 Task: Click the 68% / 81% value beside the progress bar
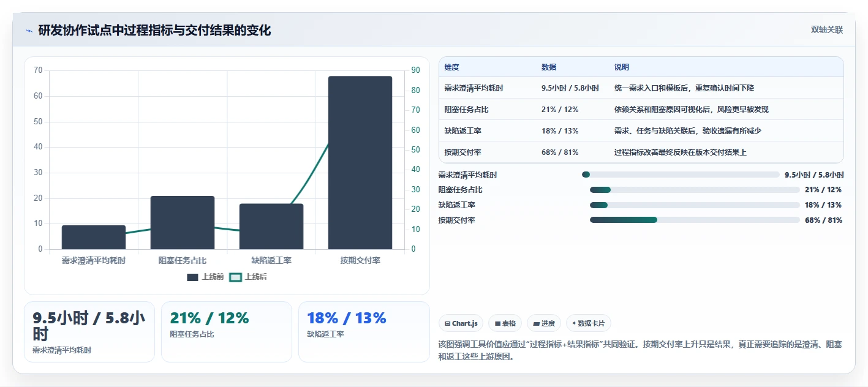(823, 220)
